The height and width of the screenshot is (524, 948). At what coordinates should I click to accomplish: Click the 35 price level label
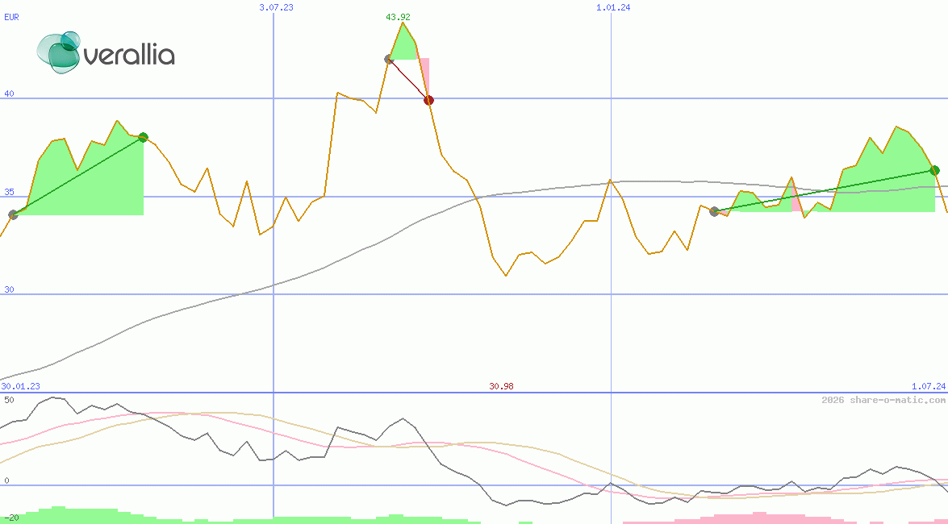[9, 192]
